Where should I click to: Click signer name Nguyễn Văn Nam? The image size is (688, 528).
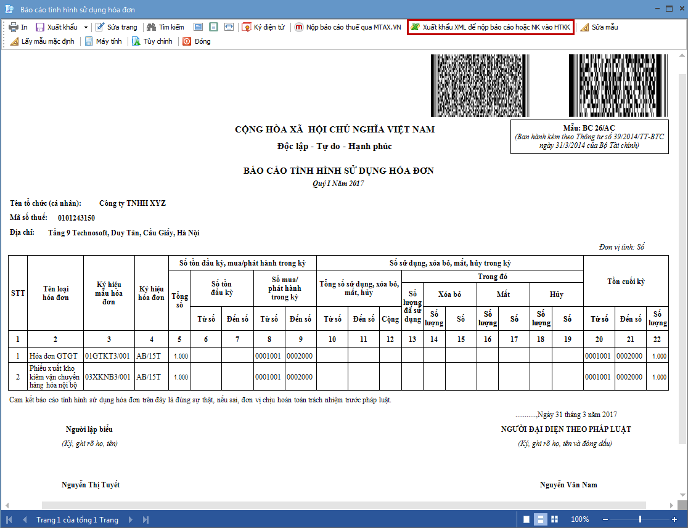coord(568,485)
